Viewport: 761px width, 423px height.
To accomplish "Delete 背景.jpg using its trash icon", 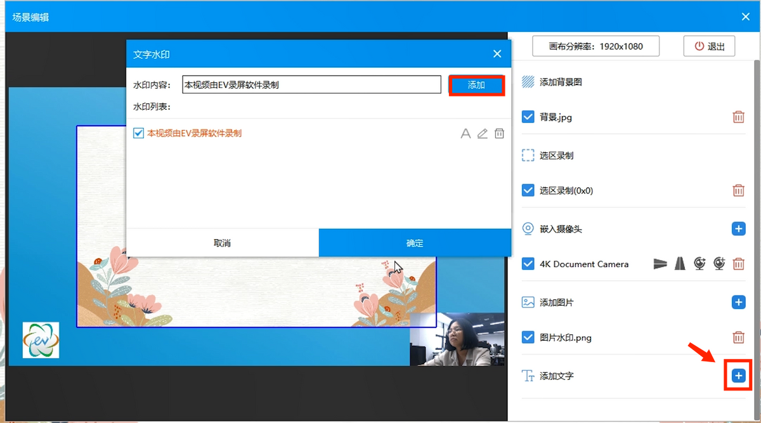I will 738,117.
